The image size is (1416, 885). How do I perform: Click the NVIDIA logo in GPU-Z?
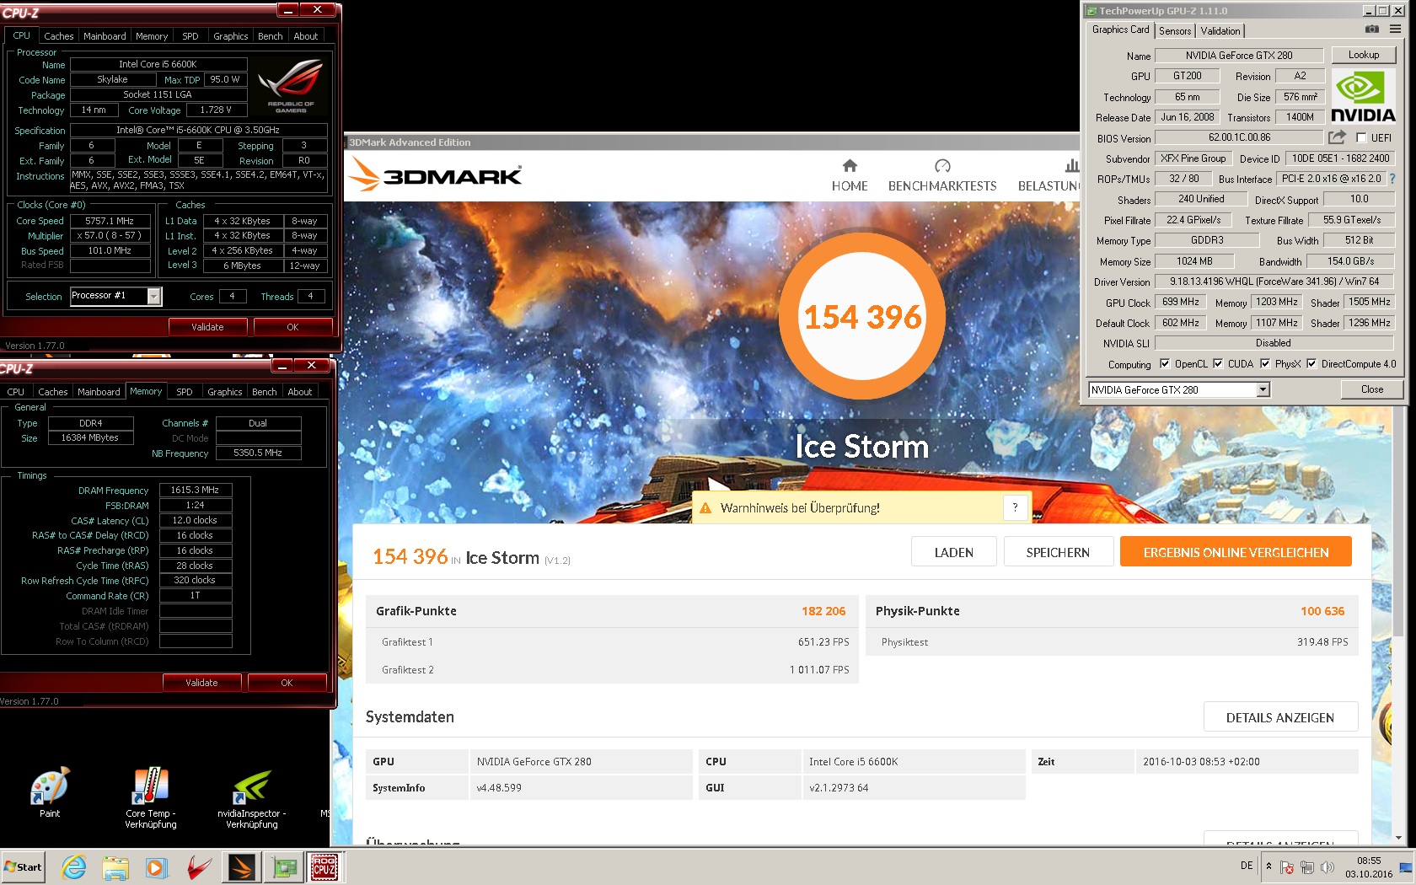point(1363,97)
